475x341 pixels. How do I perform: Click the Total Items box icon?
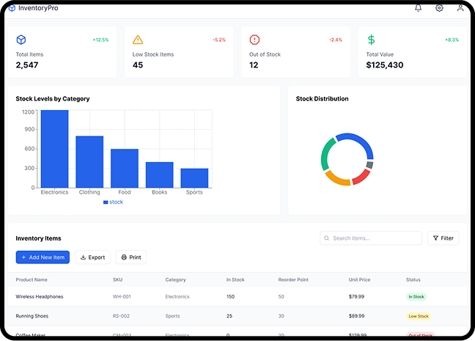point(21,40)
